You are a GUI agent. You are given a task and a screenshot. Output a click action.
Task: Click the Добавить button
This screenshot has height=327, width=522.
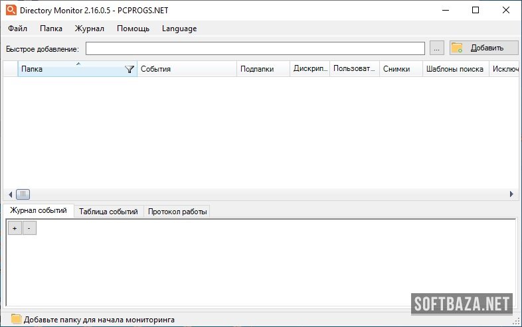point(485,48)
